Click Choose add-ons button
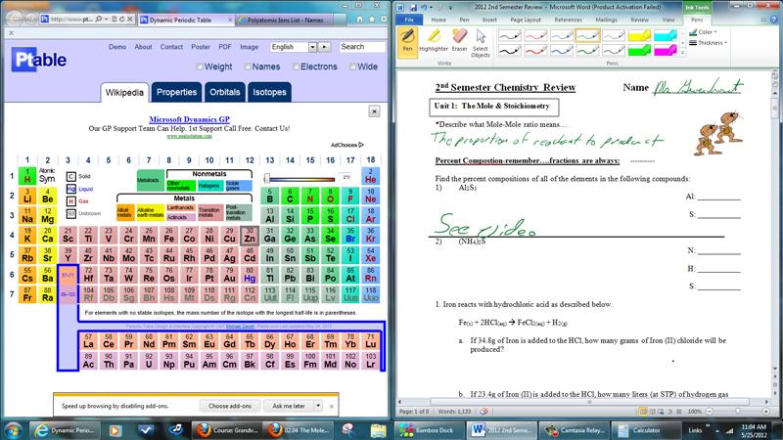 [230, 406]
